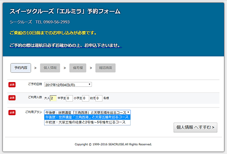Click the 必須 badge beside ご予約日時
This screenshot has height=154, width=227.
12,84
